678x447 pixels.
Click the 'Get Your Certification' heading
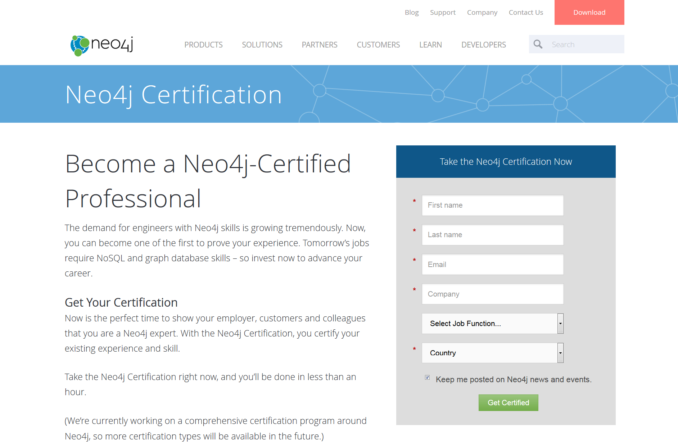pyautogui.click(x=121, y=302)
